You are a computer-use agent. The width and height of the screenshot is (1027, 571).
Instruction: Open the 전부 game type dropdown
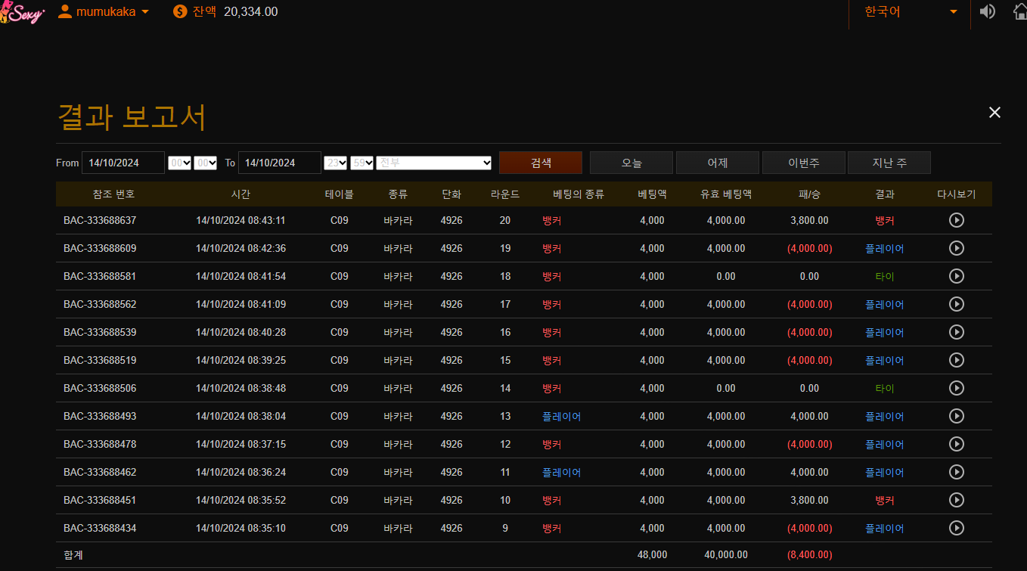click(x=434, y=163)
